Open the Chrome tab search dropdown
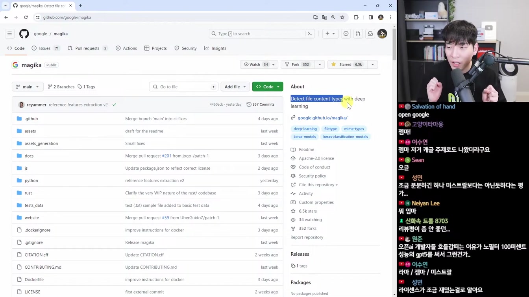Screen dimensions: 529x297 coord(6,5)
